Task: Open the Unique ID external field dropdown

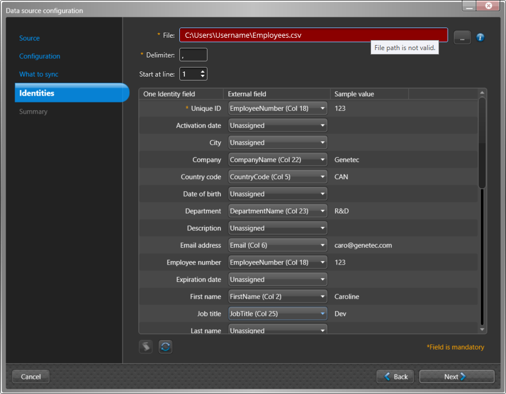Action: click(321, 108)
